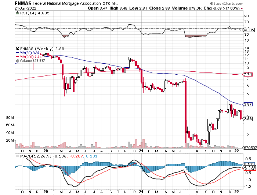Click the 3.97 price tag on MA(50)
The width and height of the screenshot is (257, 195).
(x=247, y=104)
